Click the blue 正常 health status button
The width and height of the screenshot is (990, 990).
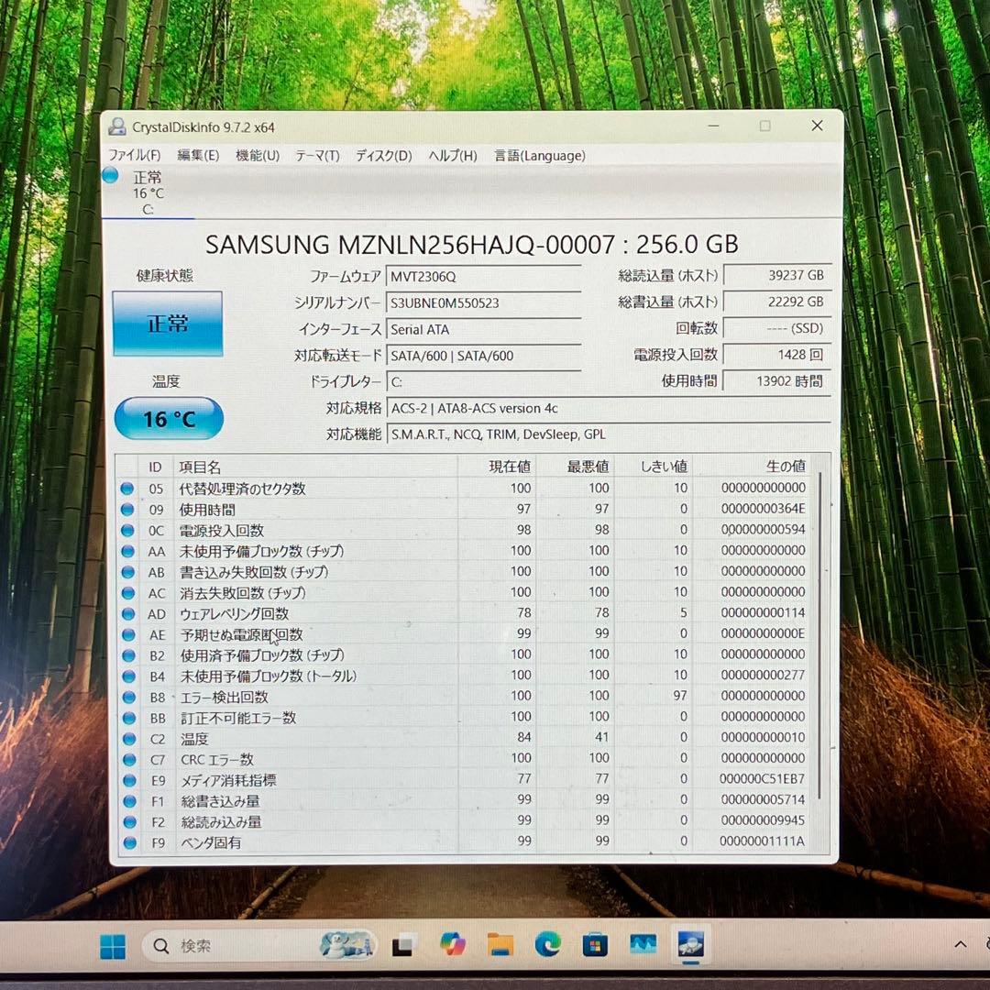[x=168, y=324]
